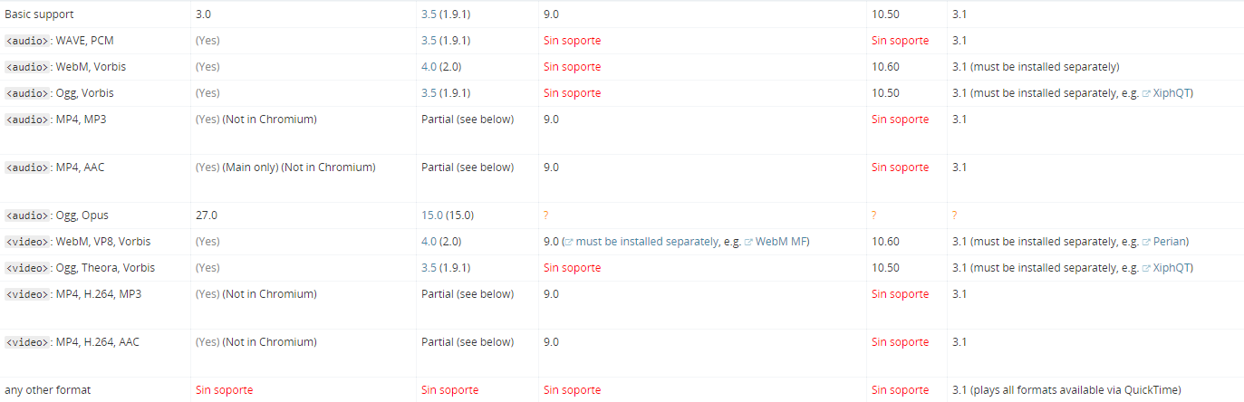The image size is (1244, 402).
Task: Click external-link icon before XiphQT in Theora row
Action: (x=1146, y=268)
